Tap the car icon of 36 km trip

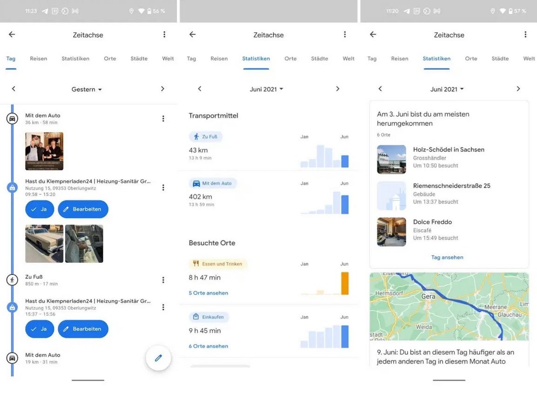click(x=12, y=119)
